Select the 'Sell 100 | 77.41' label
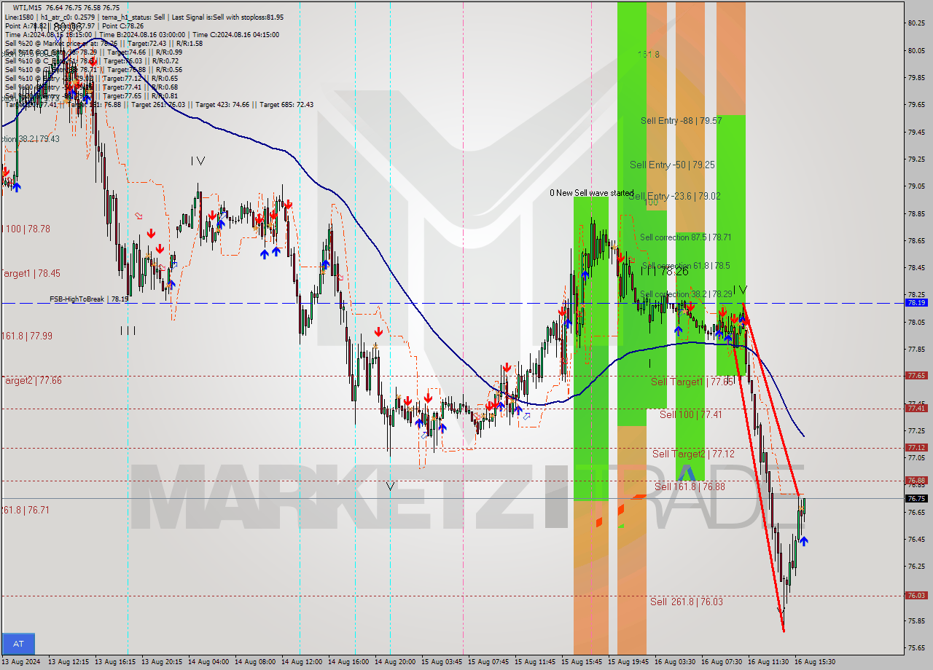This screenshot has height=670, width=933. [691, 414]
